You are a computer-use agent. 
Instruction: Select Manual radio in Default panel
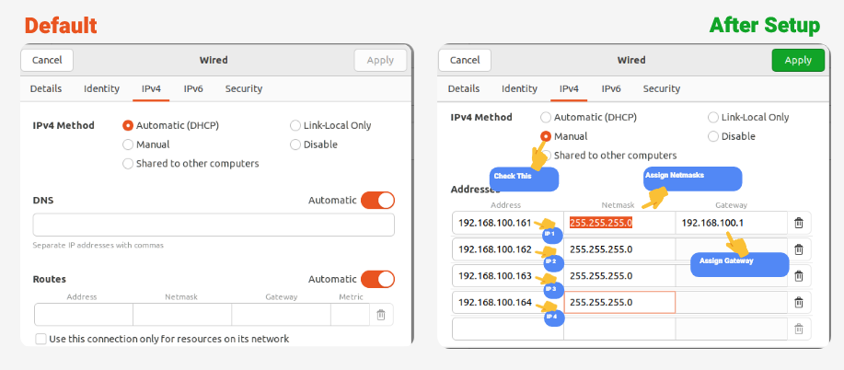click(128, 145)
